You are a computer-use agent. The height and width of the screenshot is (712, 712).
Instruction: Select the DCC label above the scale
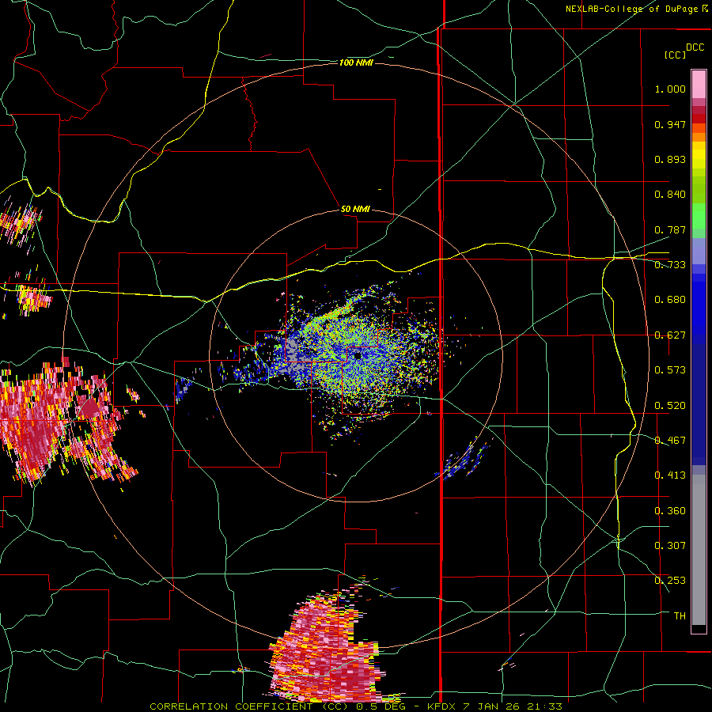click(695, 47)
